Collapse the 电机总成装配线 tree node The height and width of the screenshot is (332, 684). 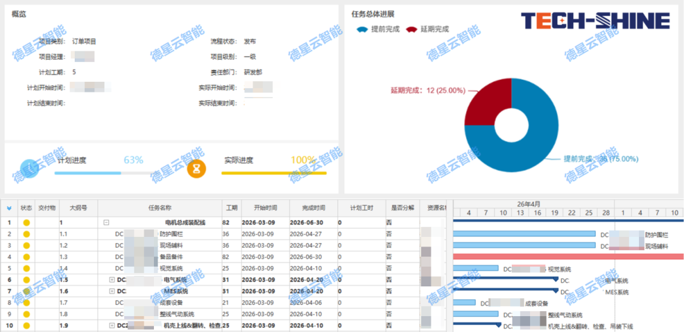point(106,222)
